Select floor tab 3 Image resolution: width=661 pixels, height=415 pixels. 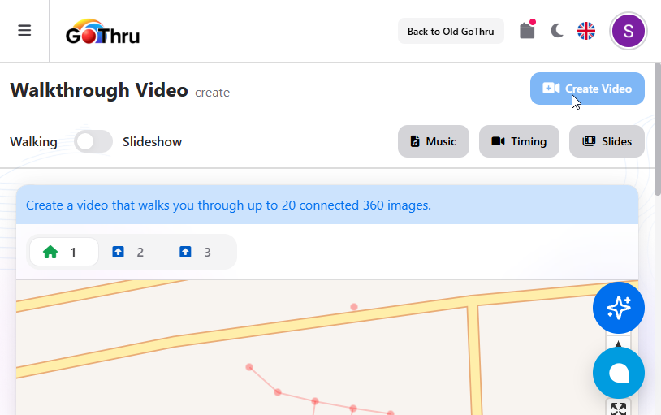(x=197, y=252)
